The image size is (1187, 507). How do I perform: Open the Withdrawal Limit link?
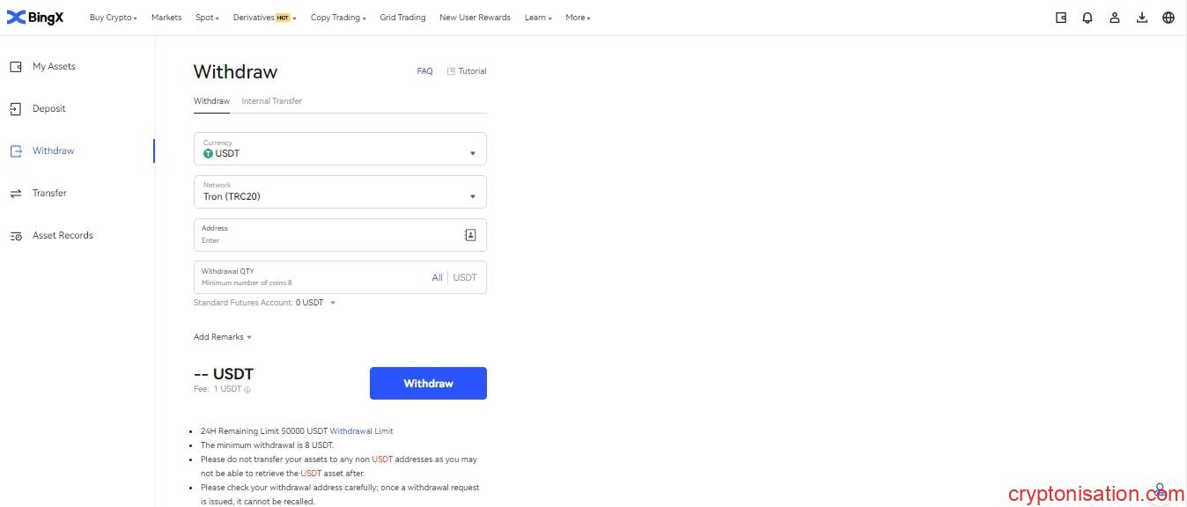click(361, 431)
